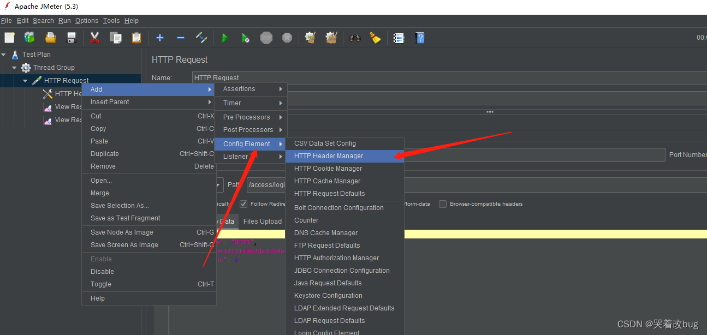Select CSV Data Set Config

click(344, 143)
